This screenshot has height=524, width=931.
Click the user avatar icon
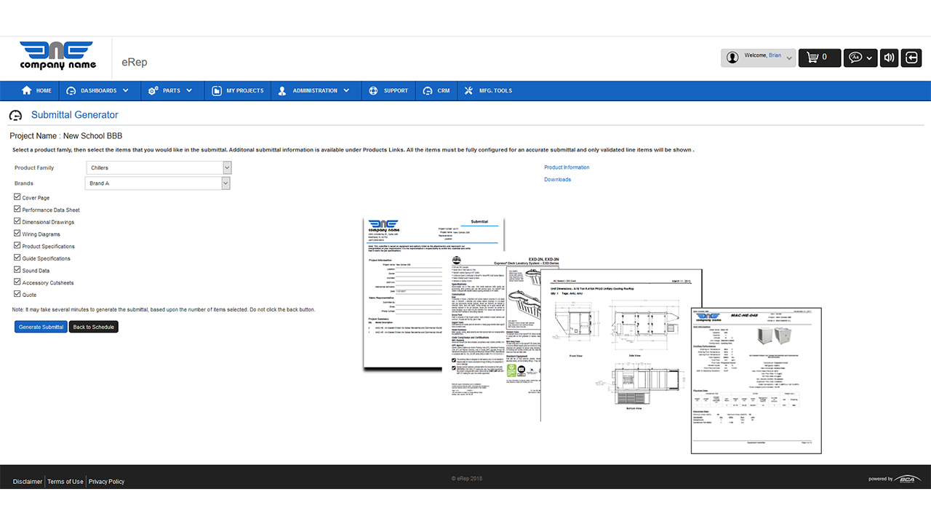point(732,57)
